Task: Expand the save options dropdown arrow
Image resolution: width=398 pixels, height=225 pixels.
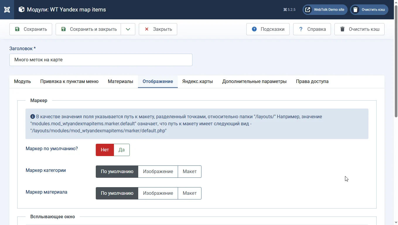Action: point(128,29)
